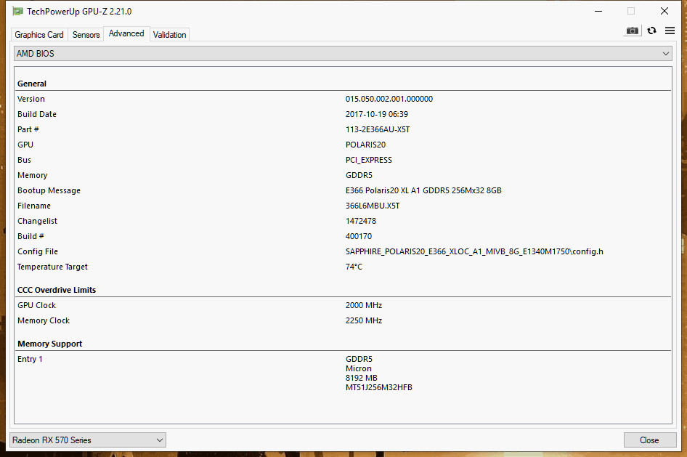Select the Micron vendor text

point(359,368)
